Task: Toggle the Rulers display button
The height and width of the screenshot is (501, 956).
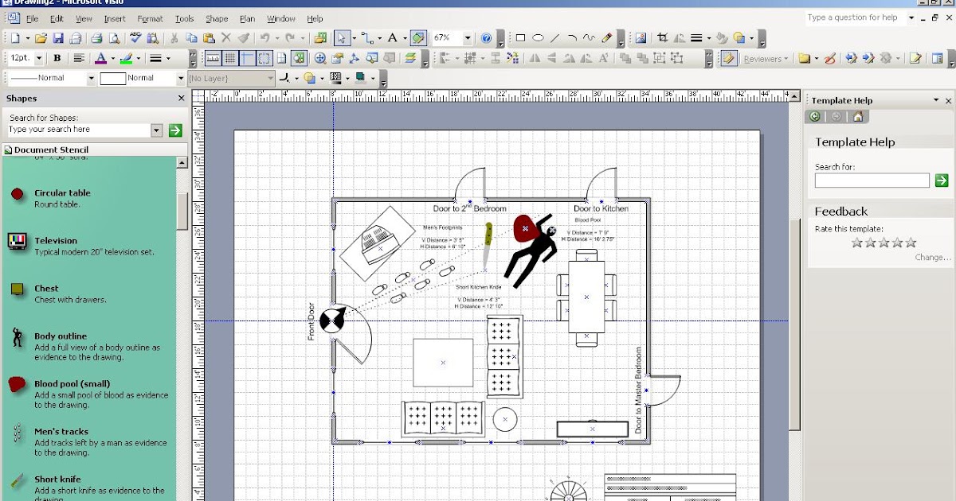Action: point(213,58)
